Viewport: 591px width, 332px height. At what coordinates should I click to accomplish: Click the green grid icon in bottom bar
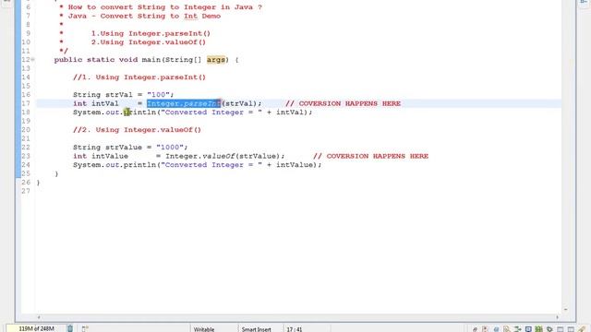click(x=538, y=329)
